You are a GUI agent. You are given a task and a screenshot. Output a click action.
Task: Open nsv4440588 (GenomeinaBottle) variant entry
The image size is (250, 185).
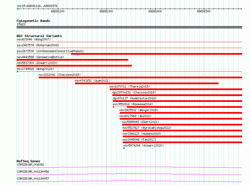pyautogui.click(x=40, y=57)
